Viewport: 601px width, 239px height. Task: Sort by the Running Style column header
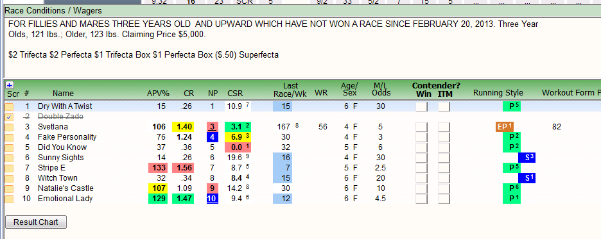[x=498, y=94]
